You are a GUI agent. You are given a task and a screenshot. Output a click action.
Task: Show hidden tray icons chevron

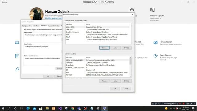[171, 108]
